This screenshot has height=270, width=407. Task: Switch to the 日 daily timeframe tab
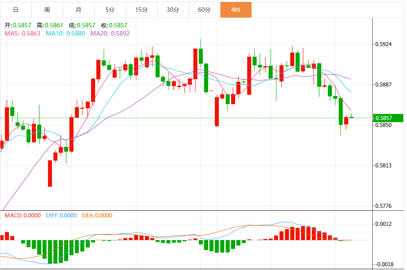pyautogui.click(x=16, y=10)
